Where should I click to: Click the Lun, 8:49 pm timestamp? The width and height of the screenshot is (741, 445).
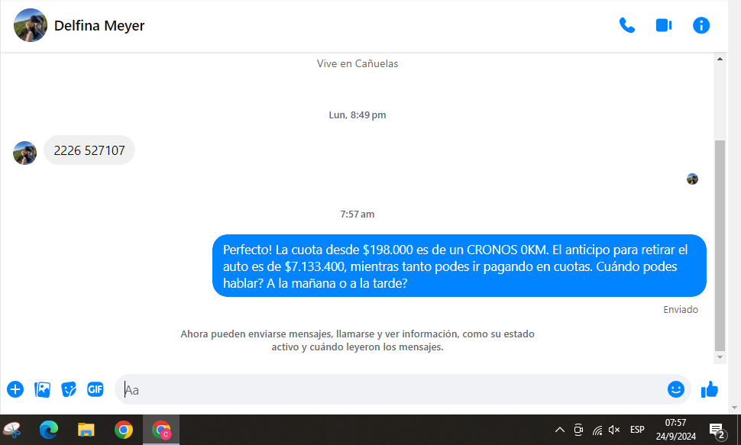click(x=358, y=114)
